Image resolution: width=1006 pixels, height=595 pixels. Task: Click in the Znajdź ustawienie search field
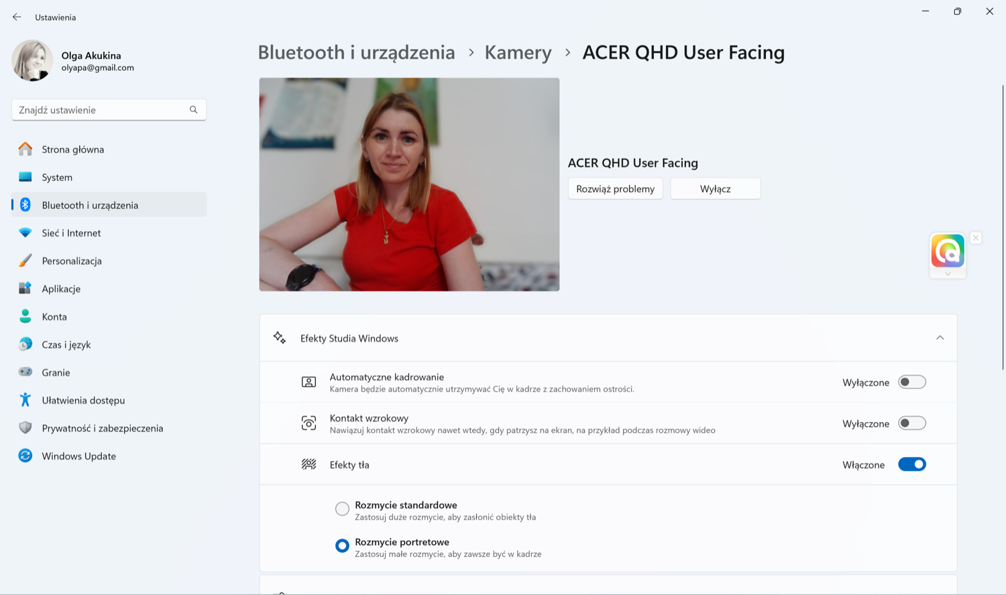click(x=109, y=110)
